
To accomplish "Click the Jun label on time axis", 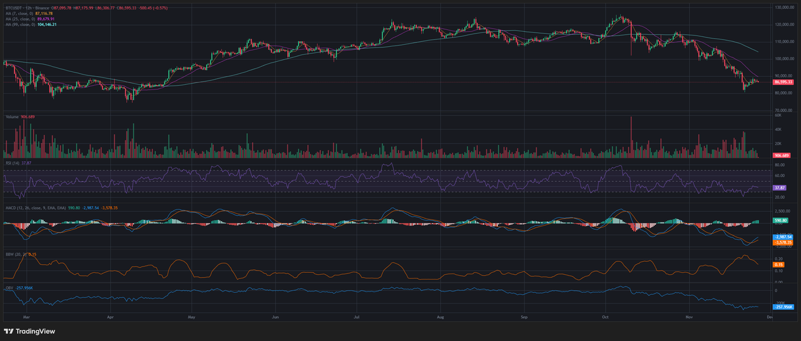I will [275, 317].
